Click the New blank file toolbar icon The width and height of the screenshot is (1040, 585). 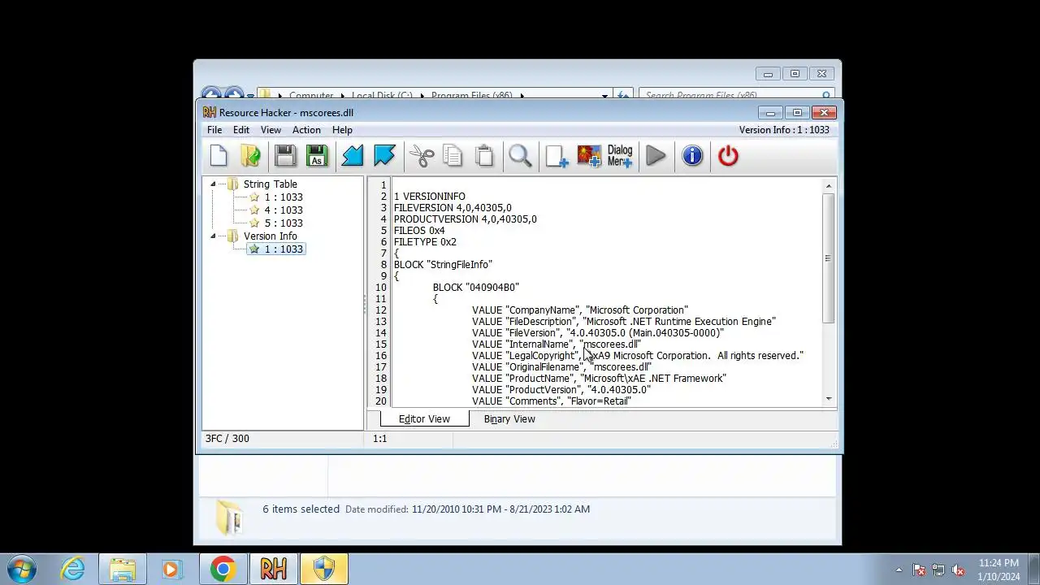point(219,156)
